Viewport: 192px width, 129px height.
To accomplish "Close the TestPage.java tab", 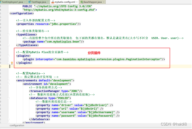I will coord(48,2).
